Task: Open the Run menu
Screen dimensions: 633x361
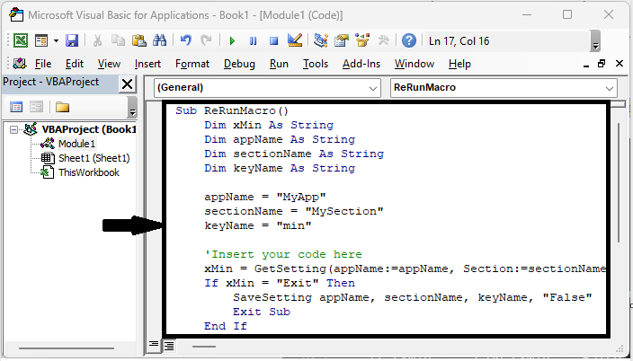Action: (x=279, y=64)
